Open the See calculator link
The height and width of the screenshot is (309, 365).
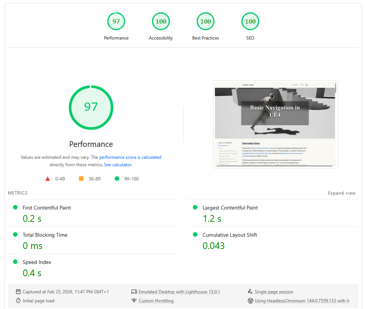[118, 164]
